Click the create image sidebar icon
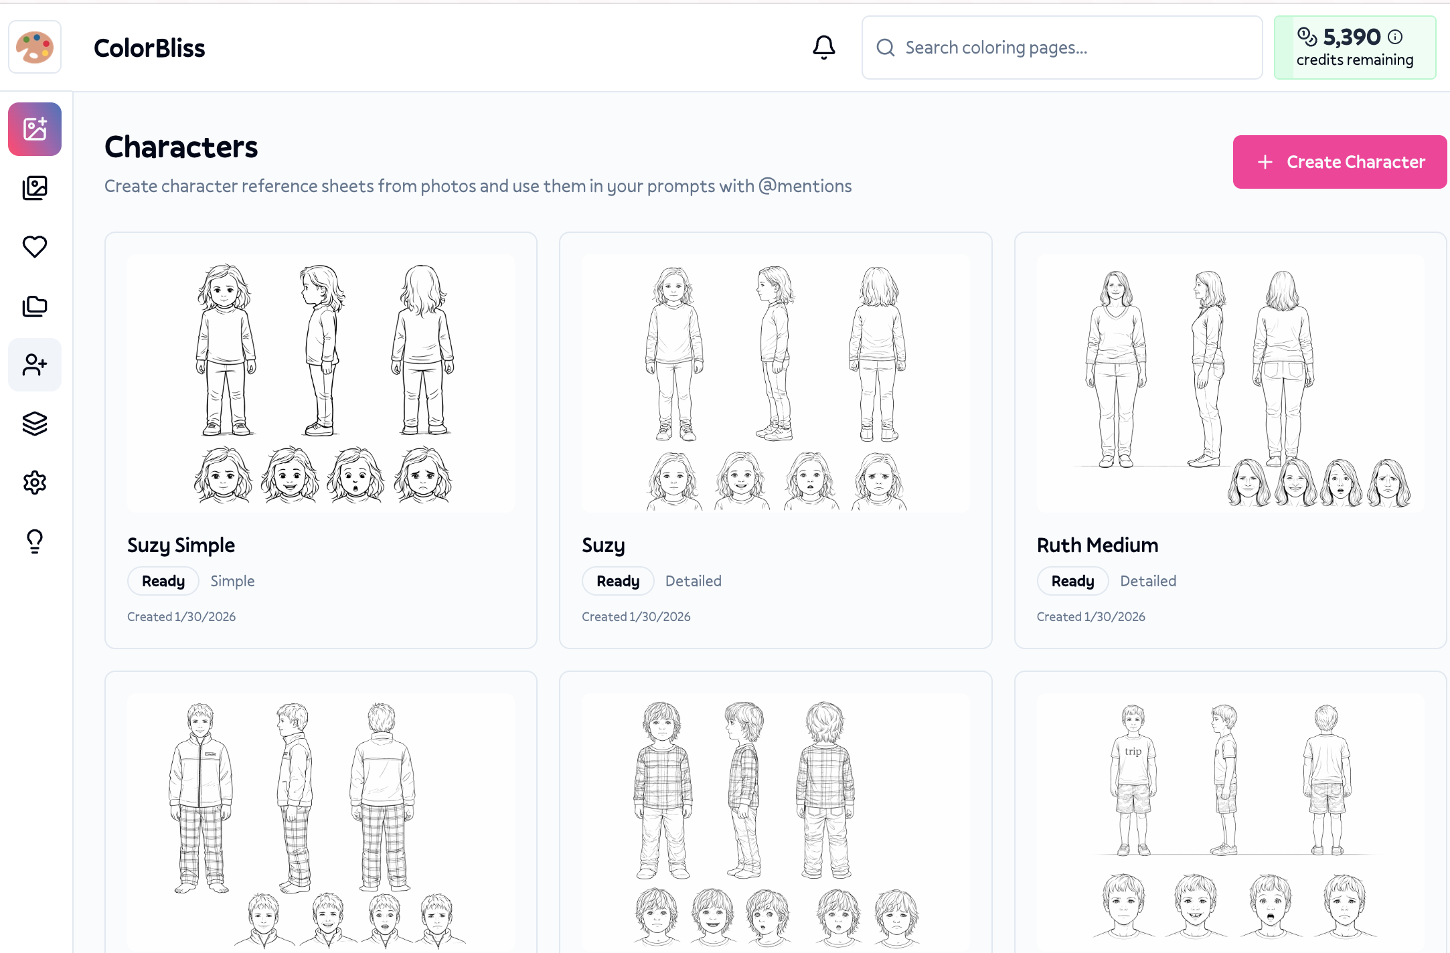The width and height of the screenshot is (1450, 953). (x=35, y=129)
